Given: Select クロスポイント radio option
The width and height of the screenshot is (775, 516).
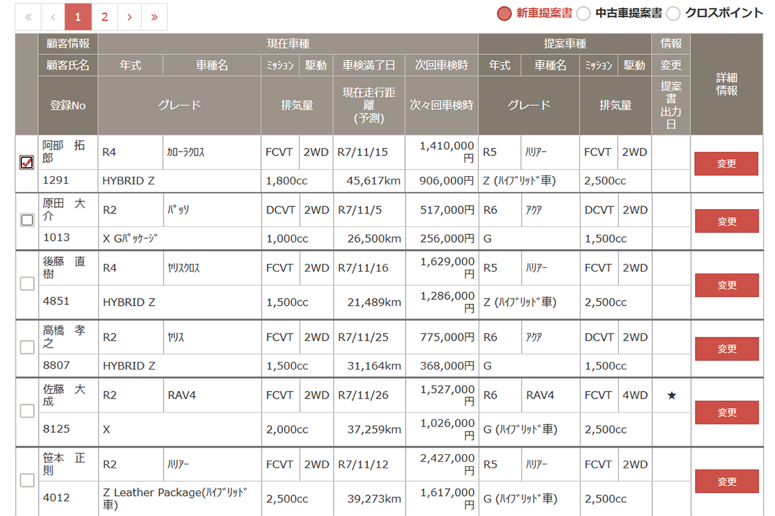Looking at the screenshot, I should [x=674, y=13].
